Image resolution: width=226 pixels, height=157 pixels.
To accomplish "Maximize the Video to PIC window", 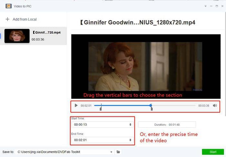I will point(217,6).
